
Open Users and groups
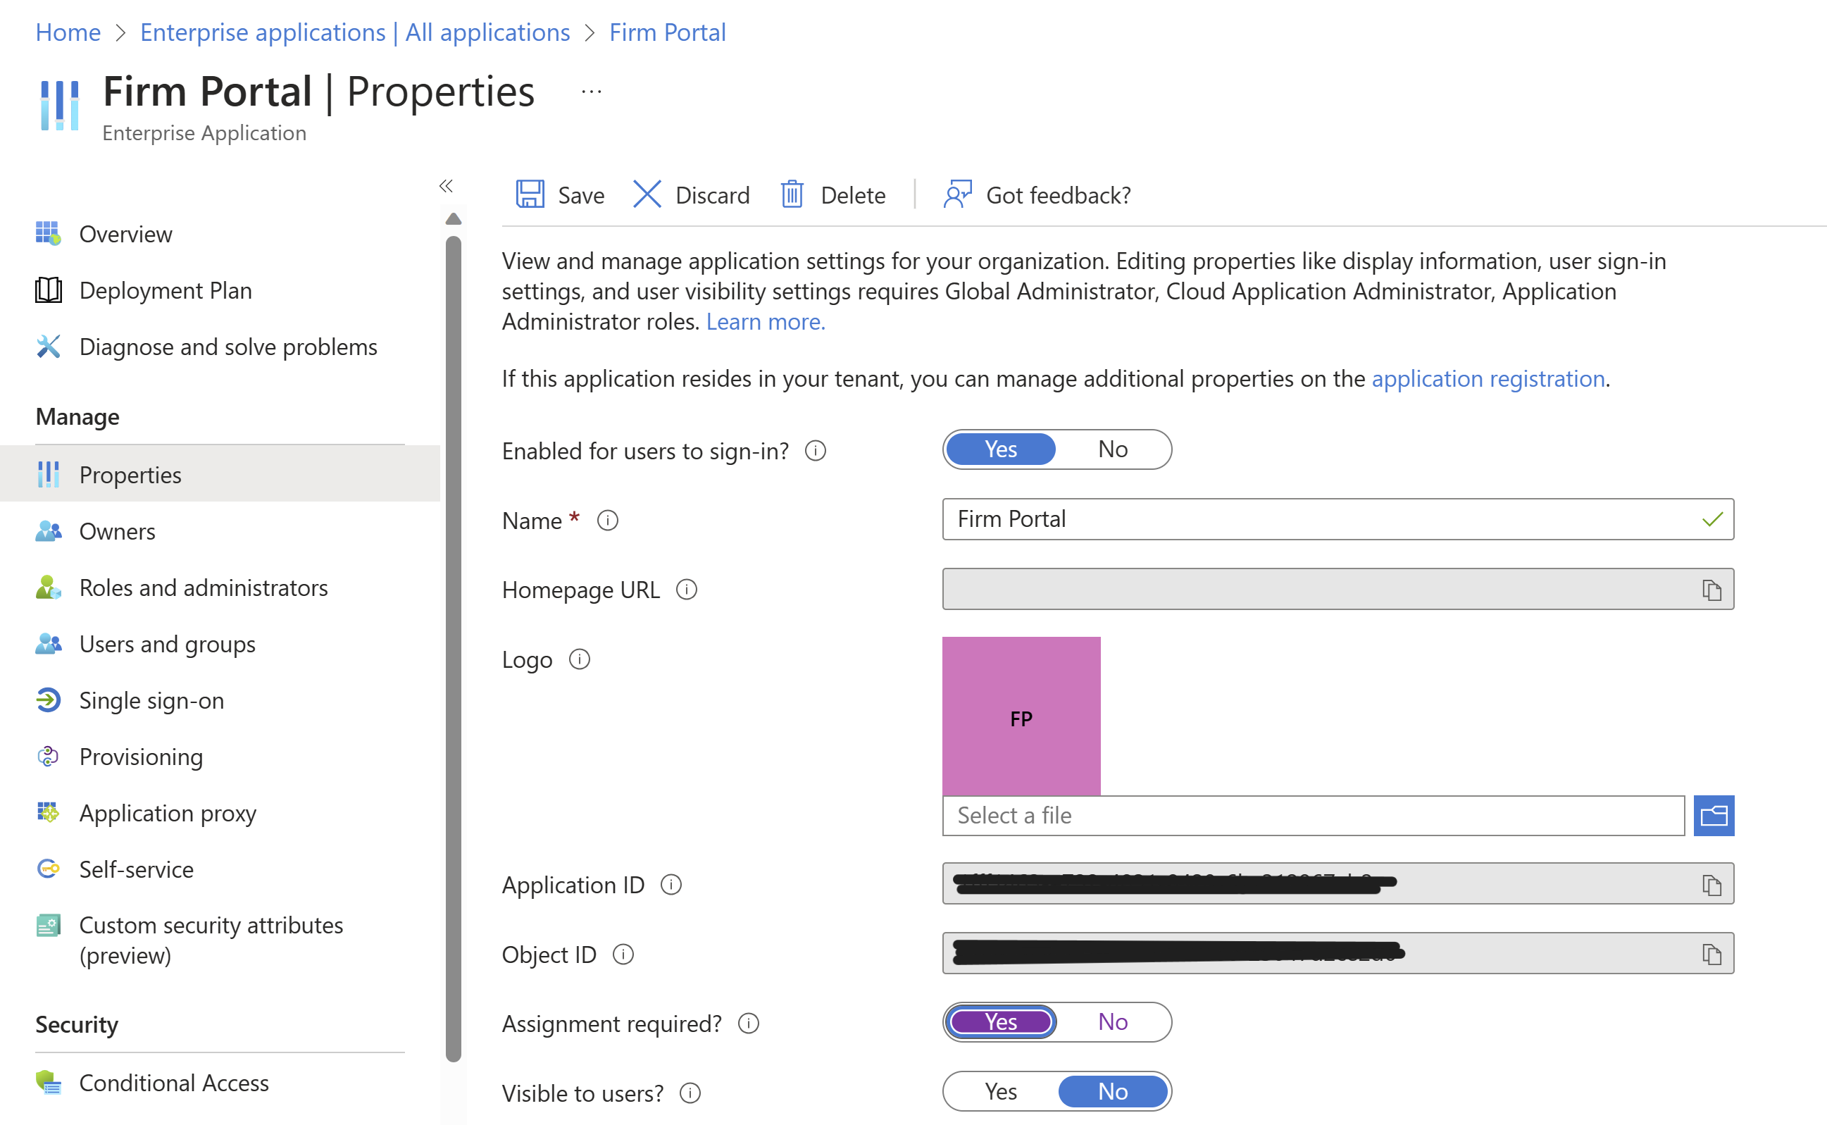tap(220, 645)
